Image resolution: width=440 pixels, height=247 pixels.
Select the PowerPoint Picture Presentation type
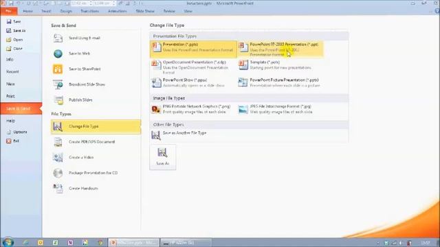click(280, 83)
